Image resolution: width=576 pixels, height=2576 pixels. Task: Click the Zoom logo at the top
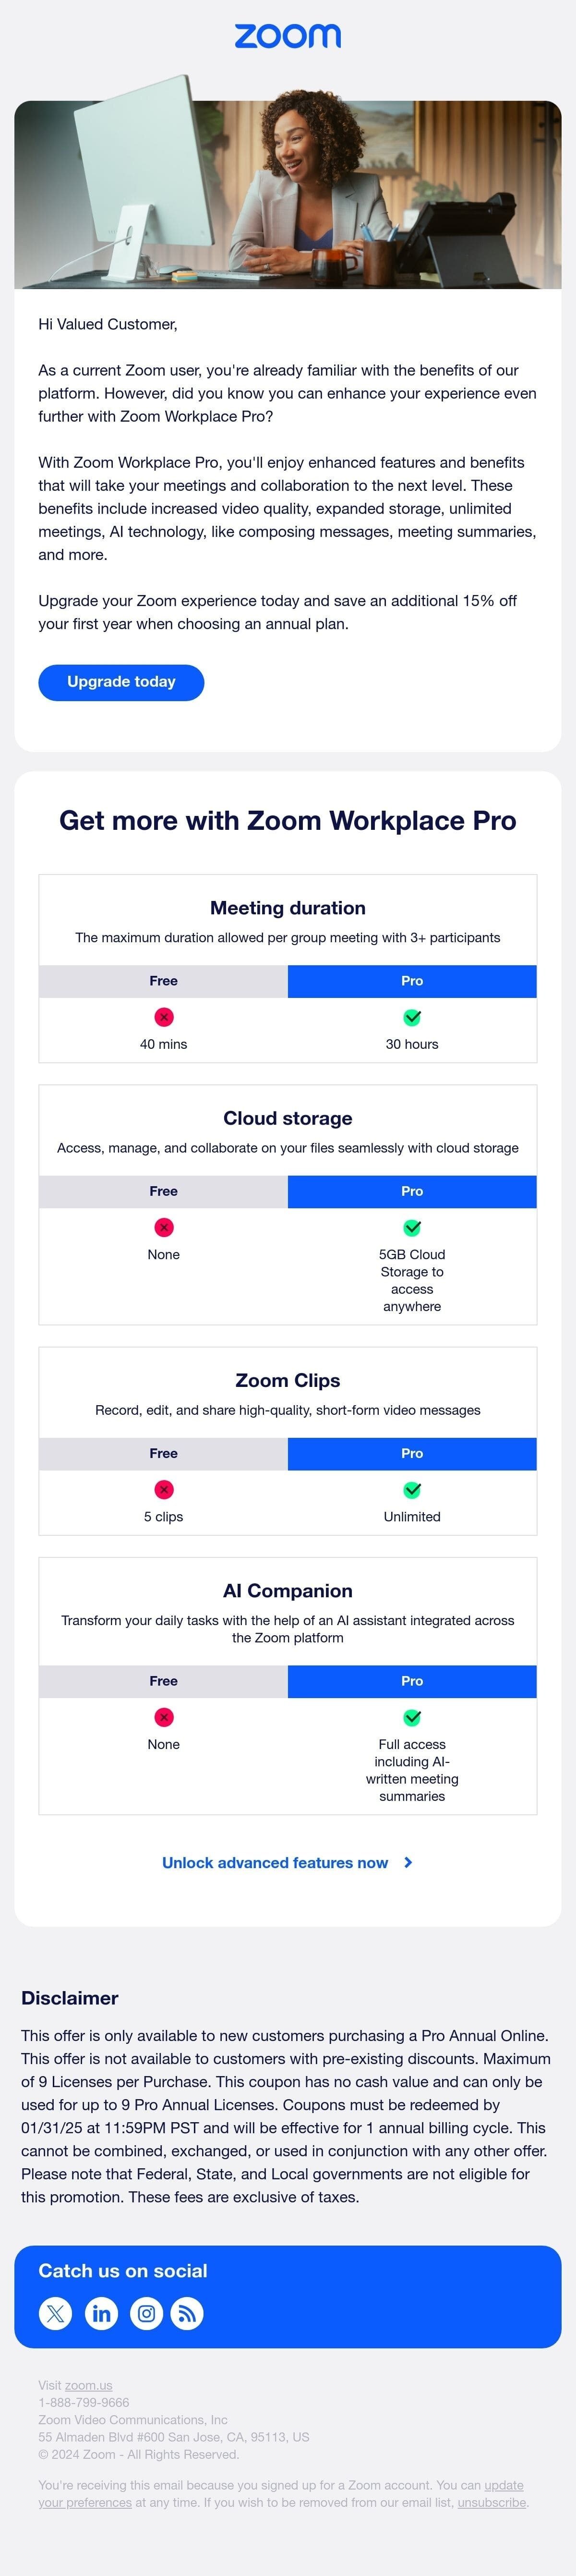click(288, 36)
